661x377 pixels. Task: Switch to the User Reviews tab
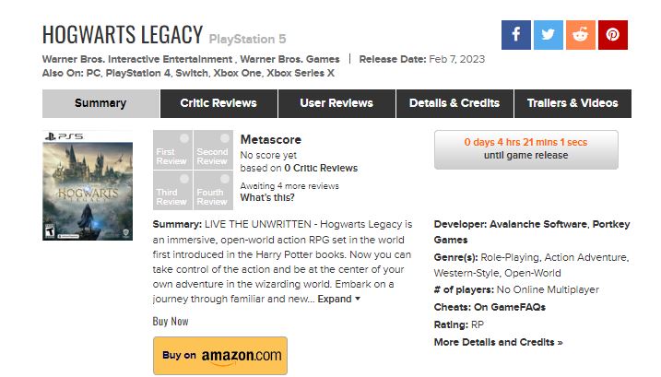[336, 103]
